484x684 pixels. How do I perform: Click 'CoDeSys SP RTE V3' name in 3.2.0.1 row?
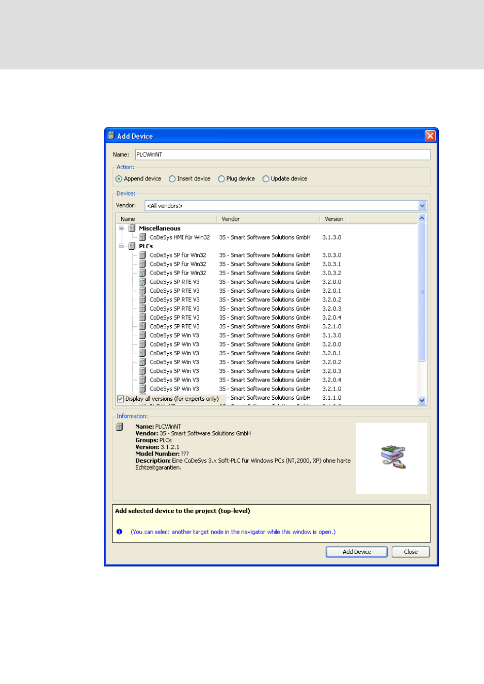(174, 291)
